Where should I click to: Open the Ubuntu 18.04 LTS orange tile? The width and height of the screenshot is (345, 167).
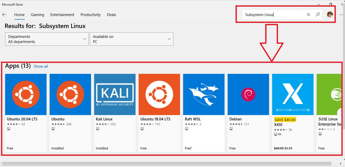[159, 94]
